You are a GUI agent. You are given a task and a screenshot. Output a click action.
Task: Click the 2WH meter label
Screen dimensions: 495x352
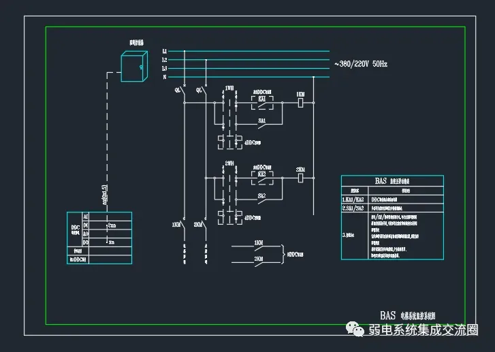coord(229,163)
